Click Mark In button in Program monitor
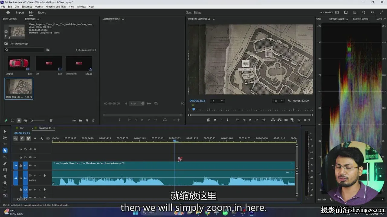 click(x=222, y=120)
